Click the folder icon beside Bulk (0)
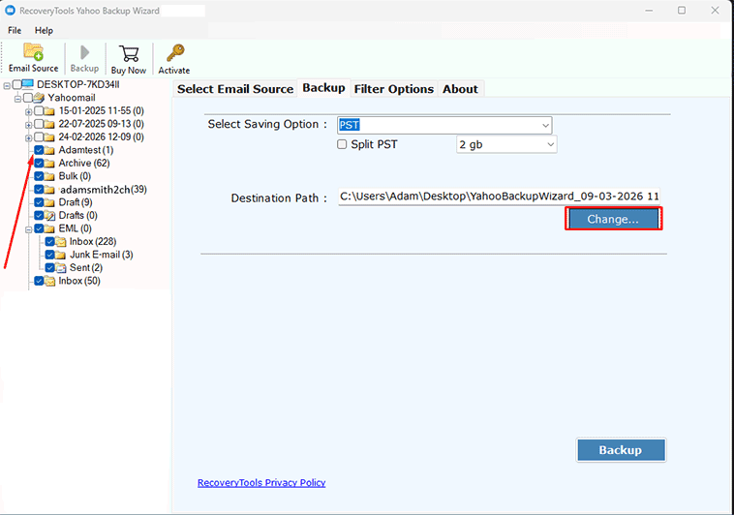Image resolution: width=734 pixels, height=515 pixels. [49, 176]
